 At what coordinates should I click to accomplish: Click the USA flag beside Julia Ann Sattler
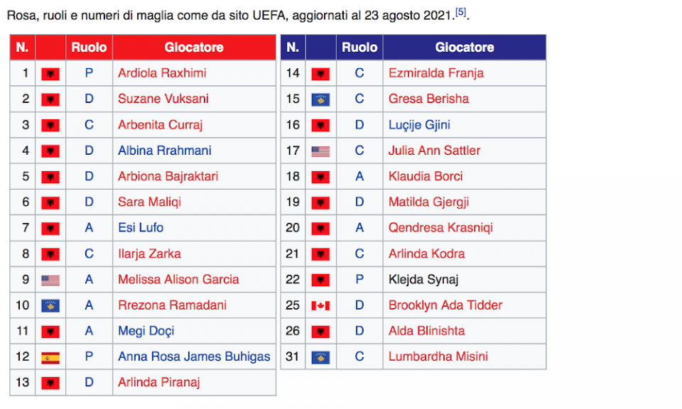(320, 151)
